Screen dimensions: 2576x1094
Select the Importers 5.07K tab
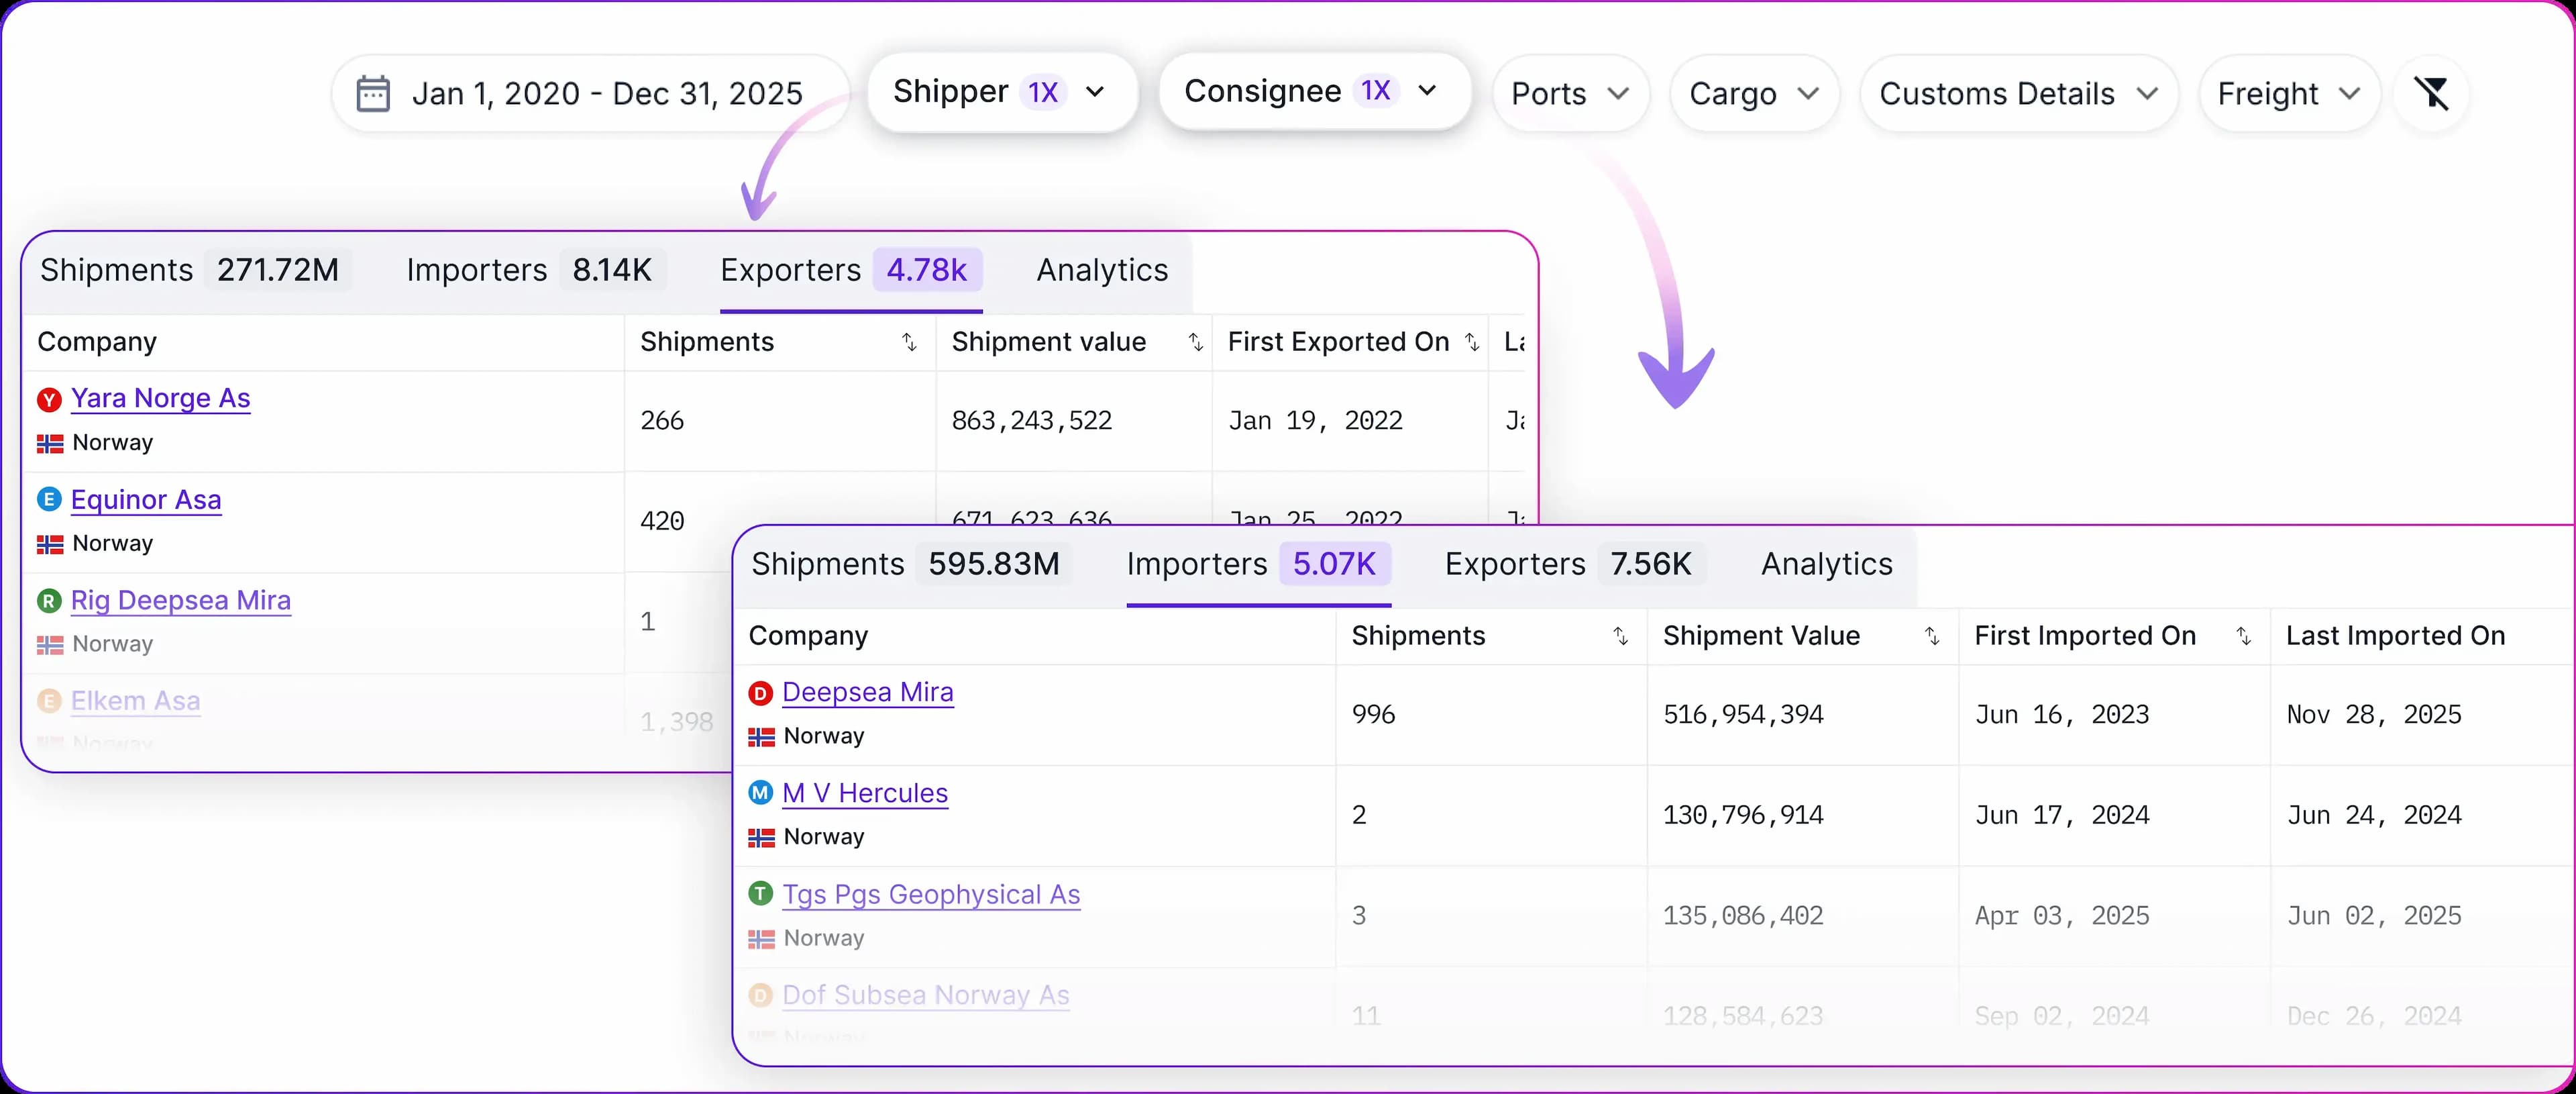coord(1258,564)
